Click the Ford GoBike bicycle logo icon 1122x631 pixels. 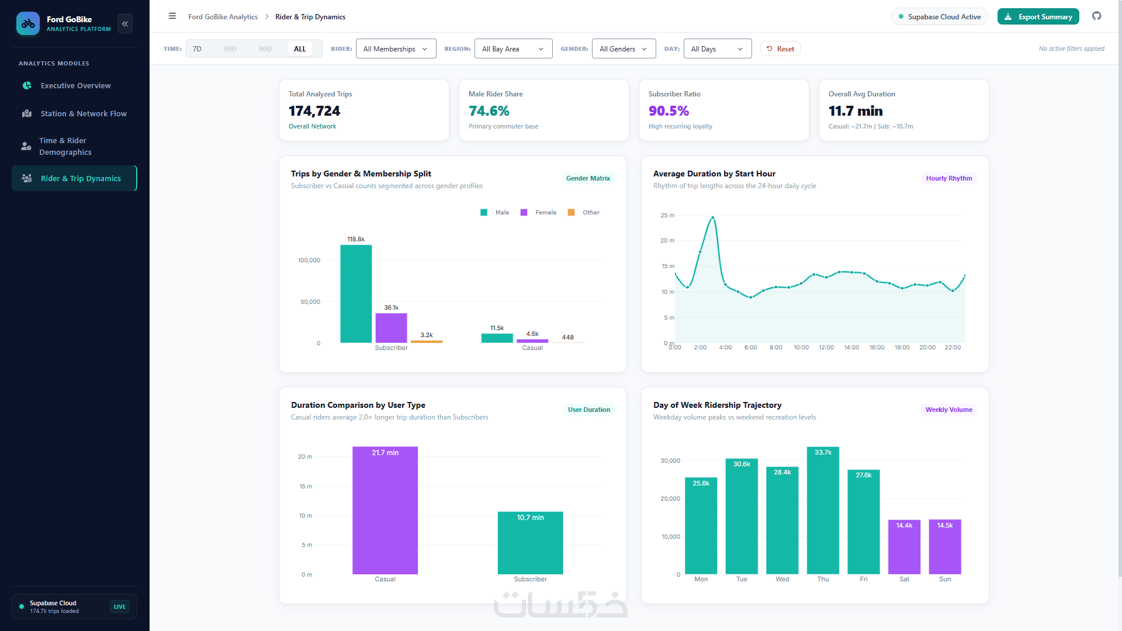click(x=28, y=23)
